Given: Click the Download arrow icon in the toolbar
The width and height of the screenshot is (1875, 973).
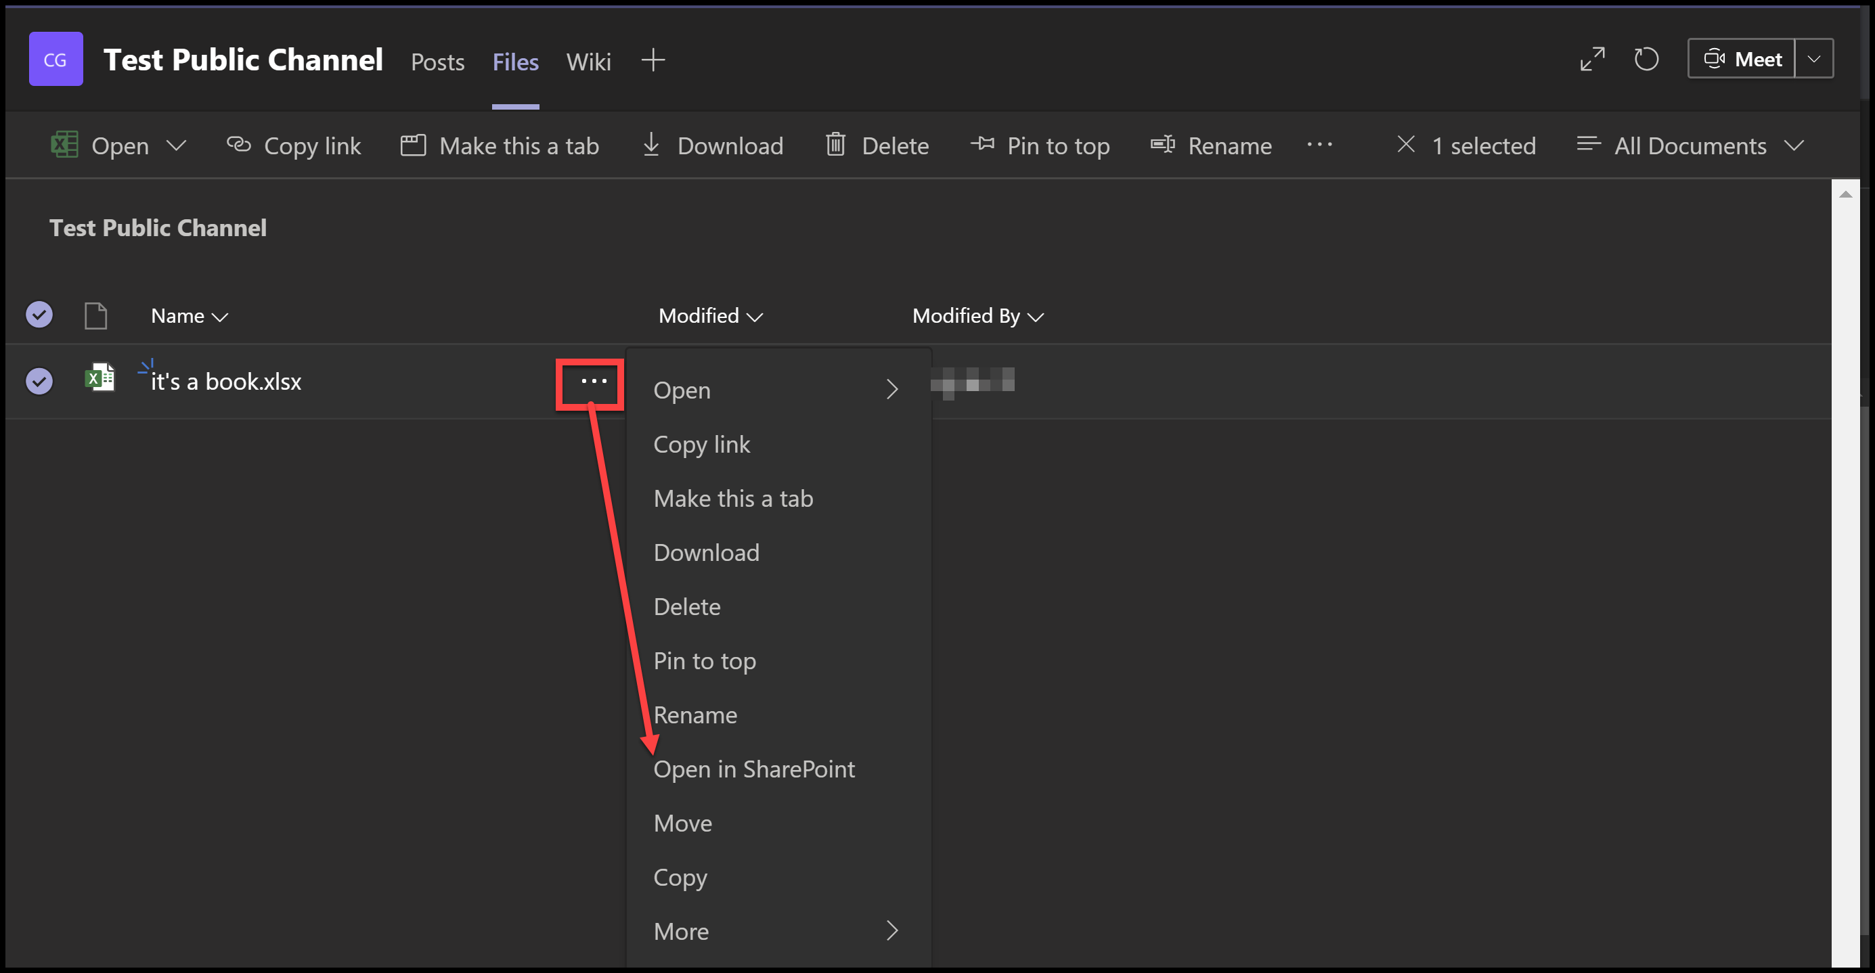Looking at the screenshot, I should [x=650, y=144].
